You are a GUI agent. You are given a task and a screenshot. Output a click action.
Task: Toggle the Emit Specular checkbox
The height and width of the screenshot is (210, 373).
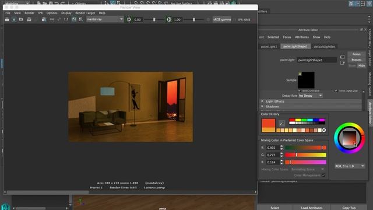click(x=336, y=91)
